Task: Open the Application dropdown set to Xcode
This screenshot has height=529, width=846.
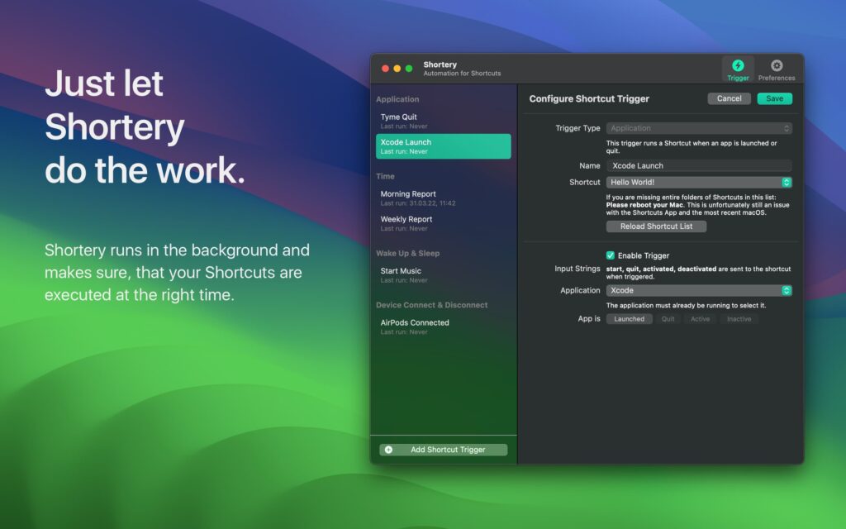Action: click(x=699, y=290)
